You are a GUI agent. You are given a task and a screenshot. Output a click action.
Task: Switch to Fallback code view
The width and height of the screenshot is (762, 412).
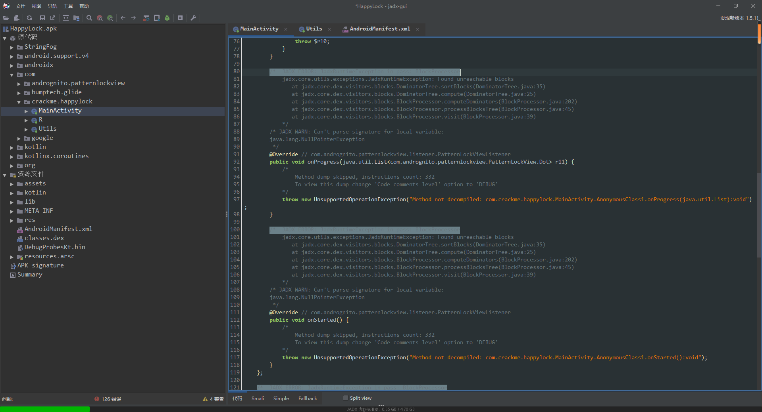[x=308, y=399]
